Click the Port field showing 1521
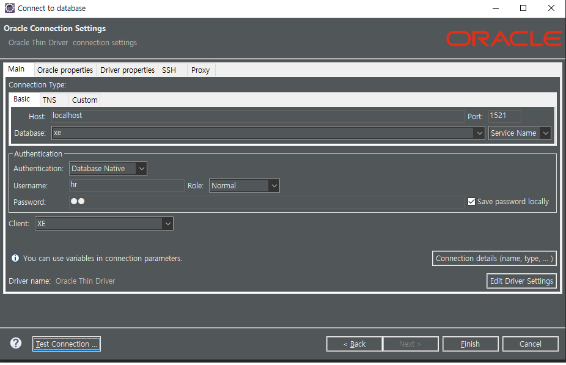 point(505,116)
